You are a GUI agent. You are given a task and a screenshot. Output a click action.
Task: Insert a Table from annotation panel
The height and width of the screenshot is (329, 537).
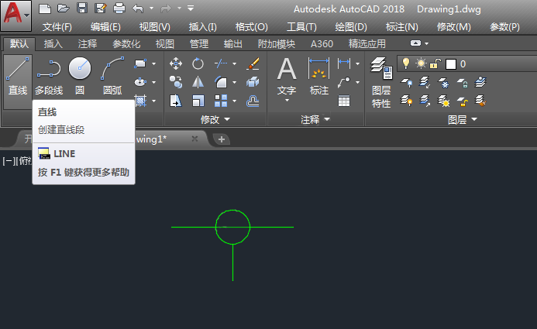pyautogui.click(x=344, y=101)
